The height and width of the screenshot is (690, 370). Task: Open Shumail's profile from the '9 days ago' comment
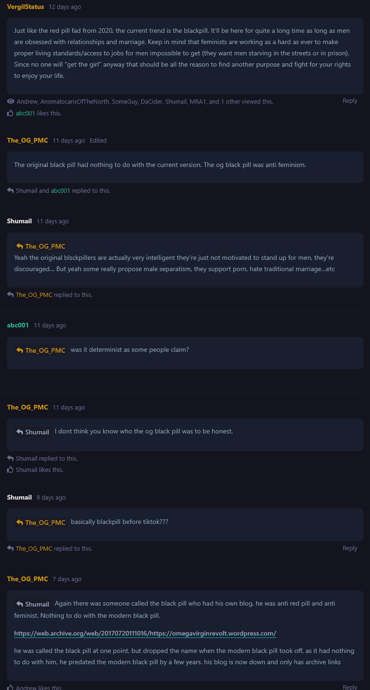[x=19, y=497]
